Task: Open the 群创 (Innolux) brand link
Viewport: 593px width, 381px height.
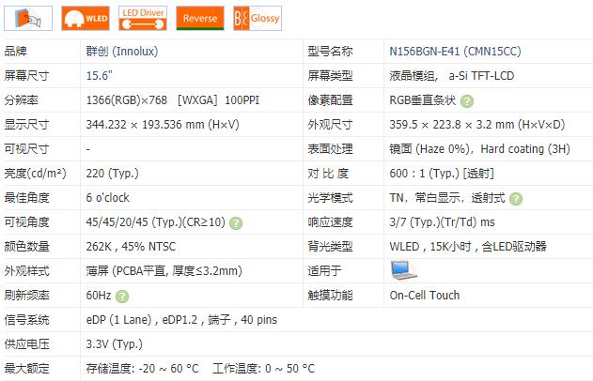Action: (x=122, y=51)
